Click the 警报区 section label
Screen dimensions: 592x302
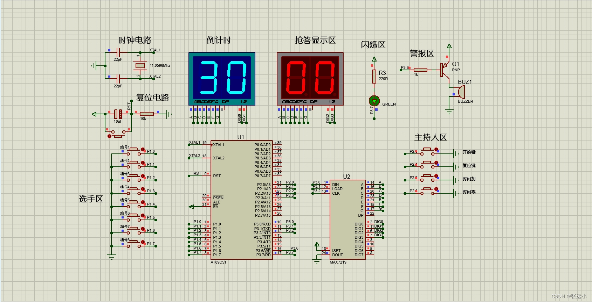(422, 53)
